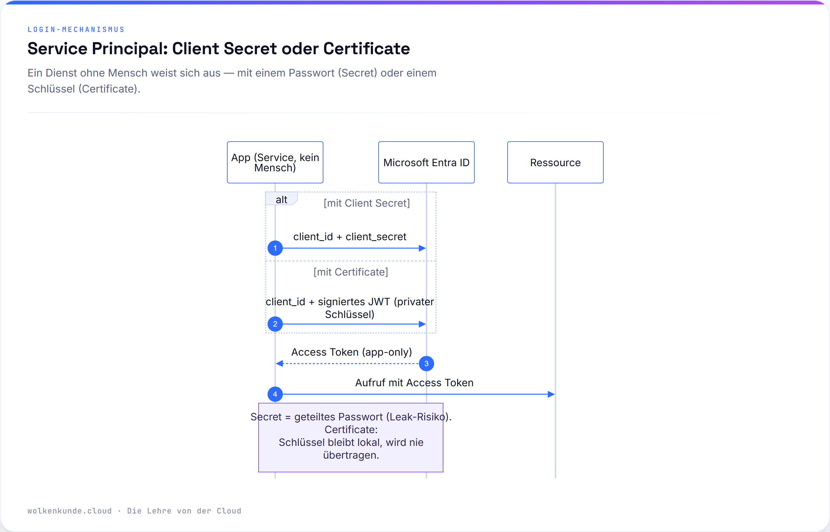Select the 'Ressource' participant box
The image size is (830, 532).
pyautogui.click(x=555, y=162)
